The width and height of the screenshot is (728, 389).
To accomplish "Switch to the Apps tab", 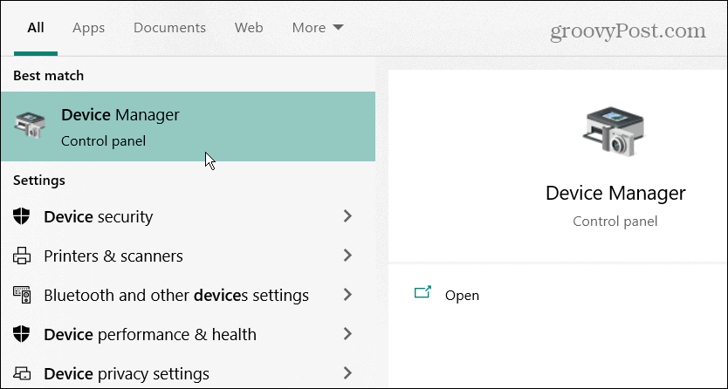I will click(88, 28).
